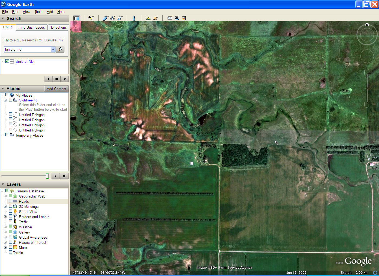Stop the search results tour
The image size is (379, 276).
[x=57, y=79]
